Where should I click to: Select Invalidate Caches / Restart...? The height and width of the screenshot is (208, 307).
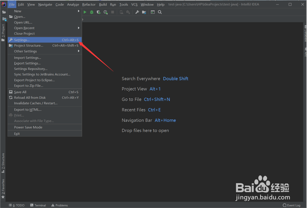[x=45, y=103]
